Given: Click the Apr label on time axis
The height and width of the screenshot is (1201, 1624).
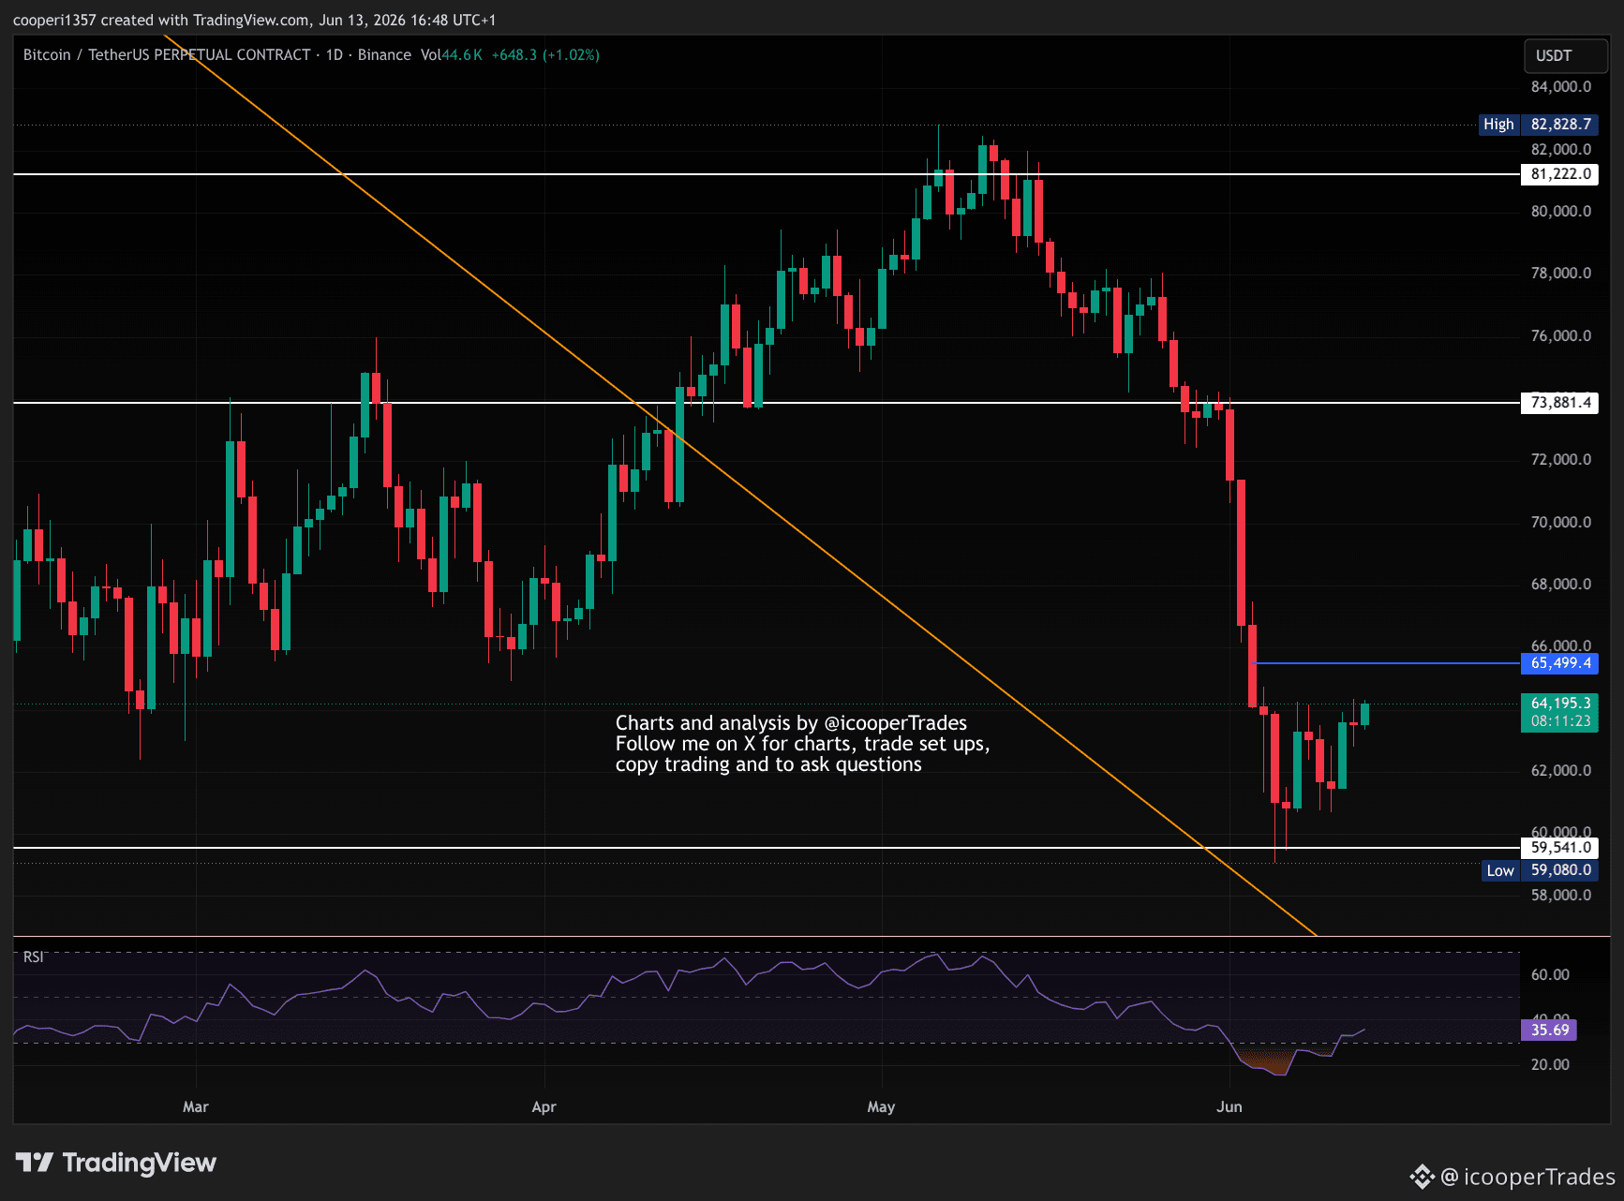Looking at the screenshot, I should tap(544, 1107).
